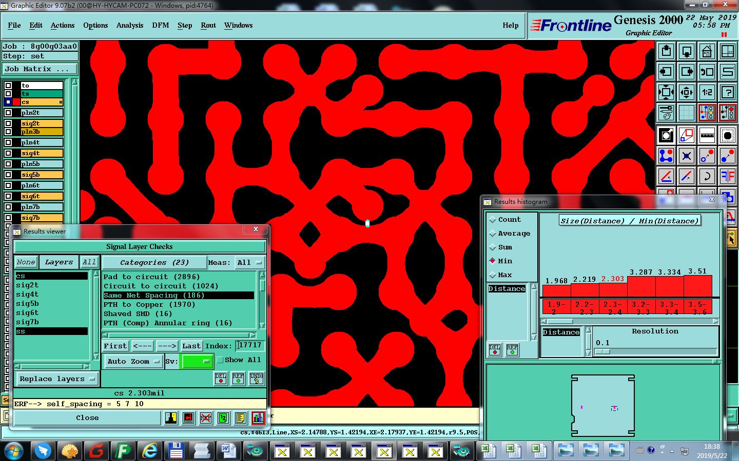
Task: Open the Windows menu
Action: [x=239, y=25]
